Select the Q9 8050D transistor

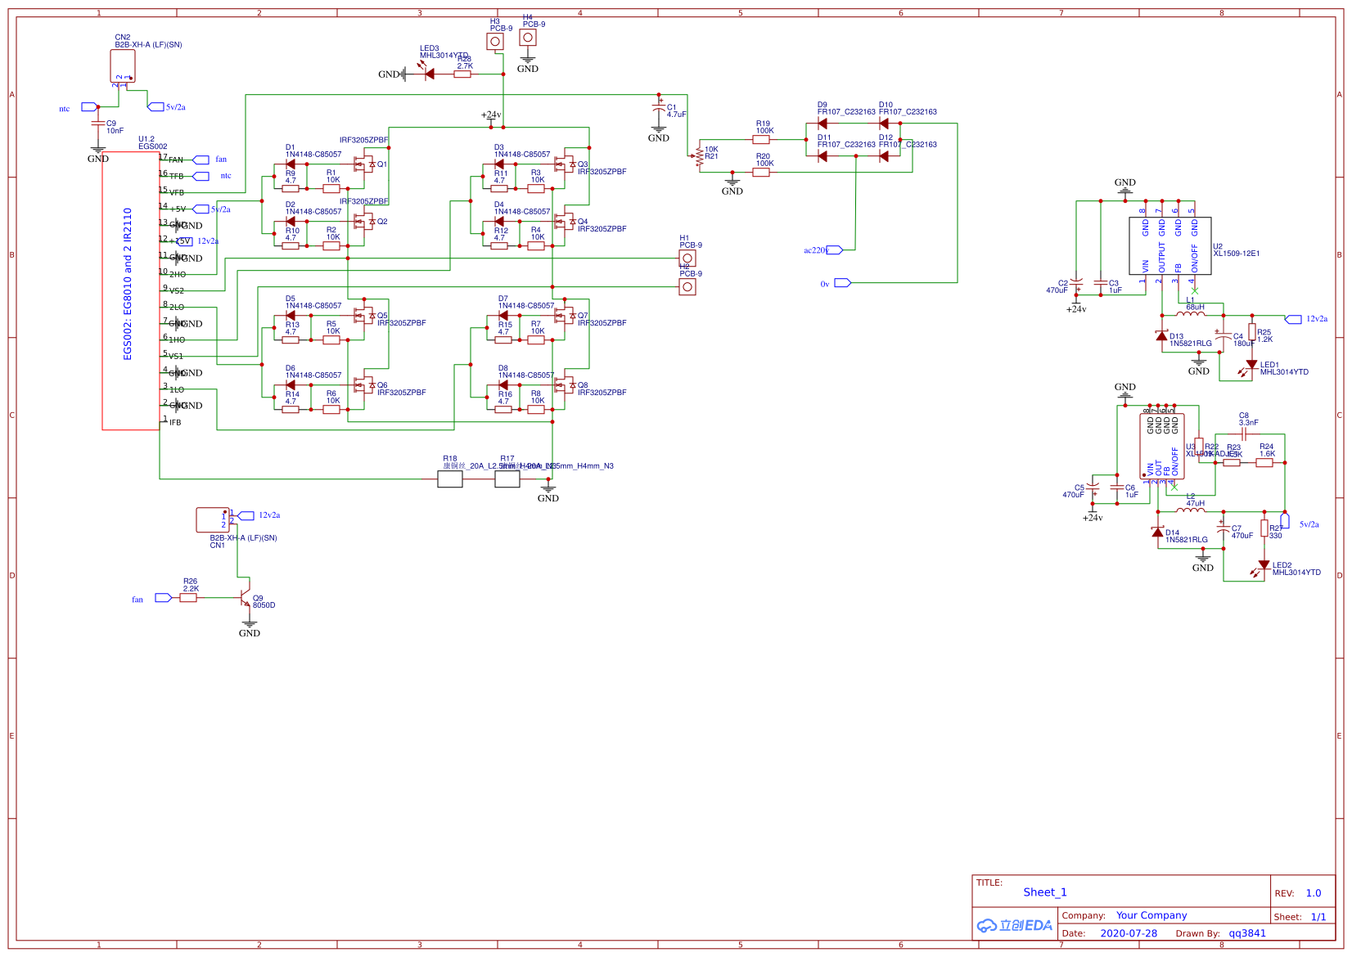[x=243, y=598]
